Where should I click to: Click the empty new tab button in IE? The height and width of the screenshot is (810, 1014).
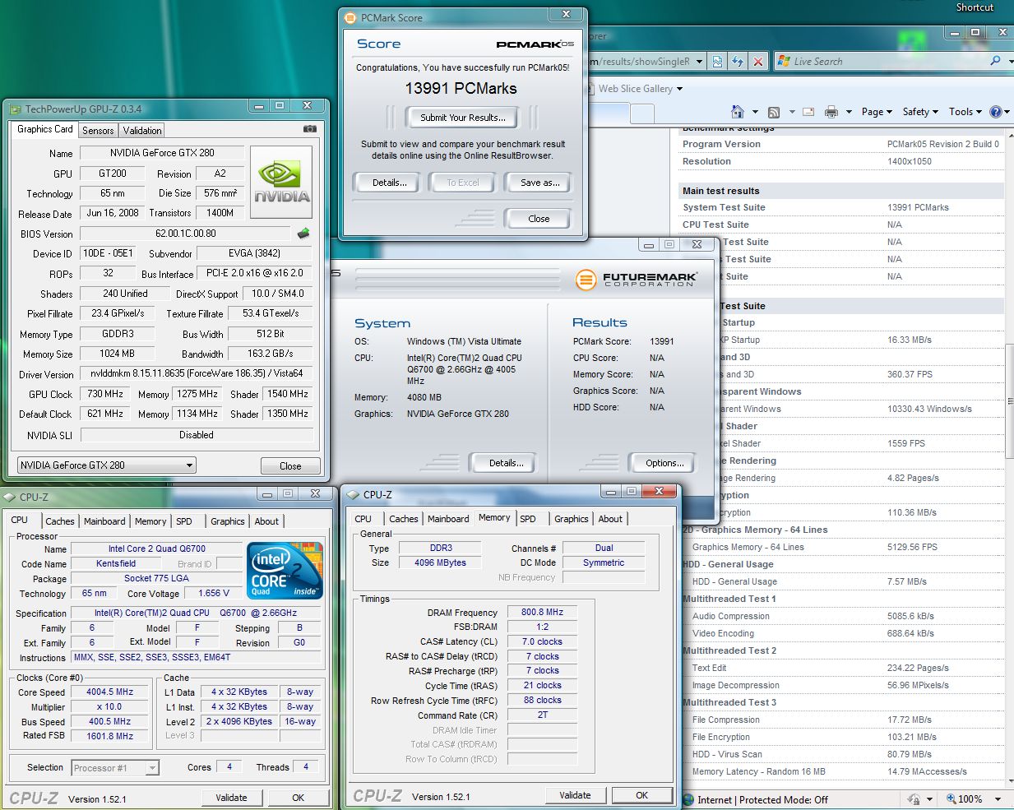[641, 113]
